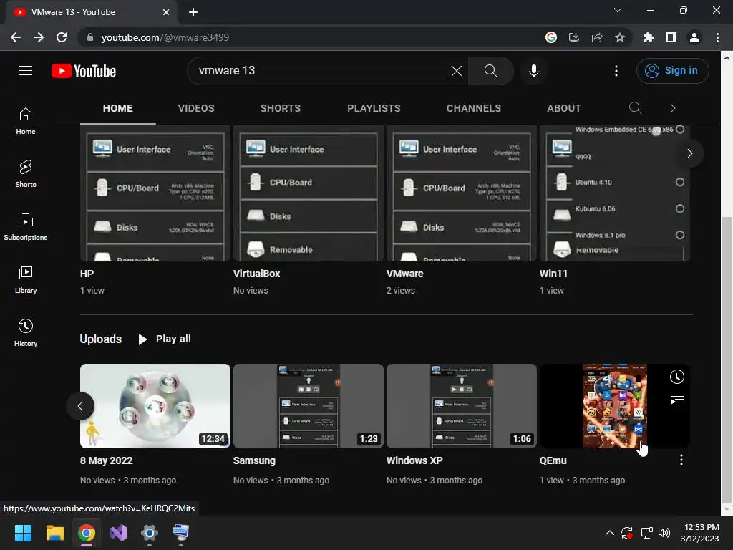
Task: Play all uploads
Action: [x=164, y=339]
